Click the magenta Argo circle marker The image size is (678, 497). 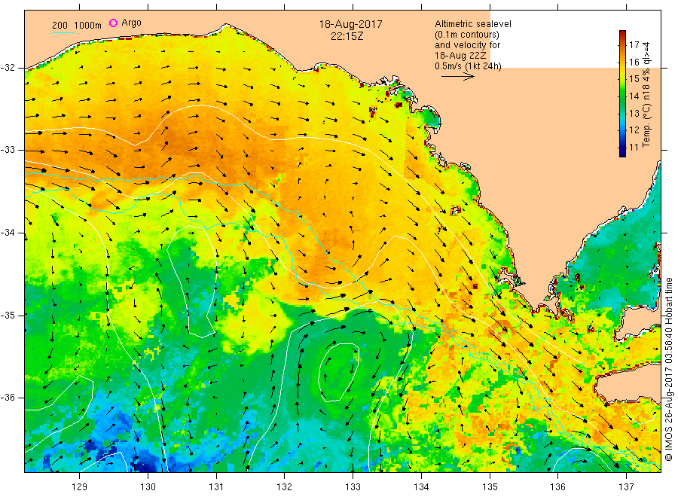point(113,23)
